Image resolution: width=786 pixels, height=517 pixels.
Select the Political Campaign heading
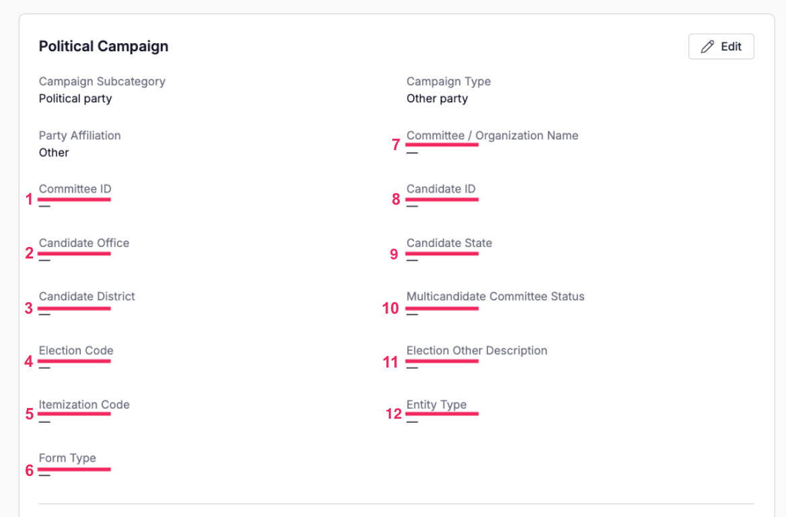tap(104, 46)
